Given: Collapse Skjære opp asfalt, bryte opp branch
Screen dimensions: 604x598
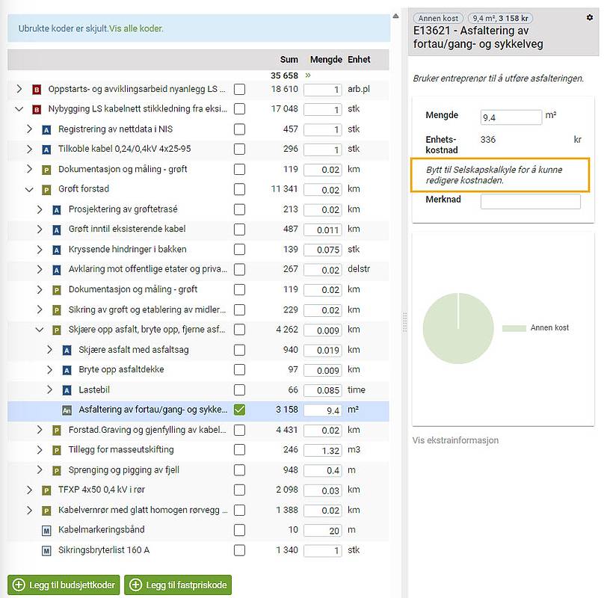Looking at the screenshot, I should click(40, 330).
